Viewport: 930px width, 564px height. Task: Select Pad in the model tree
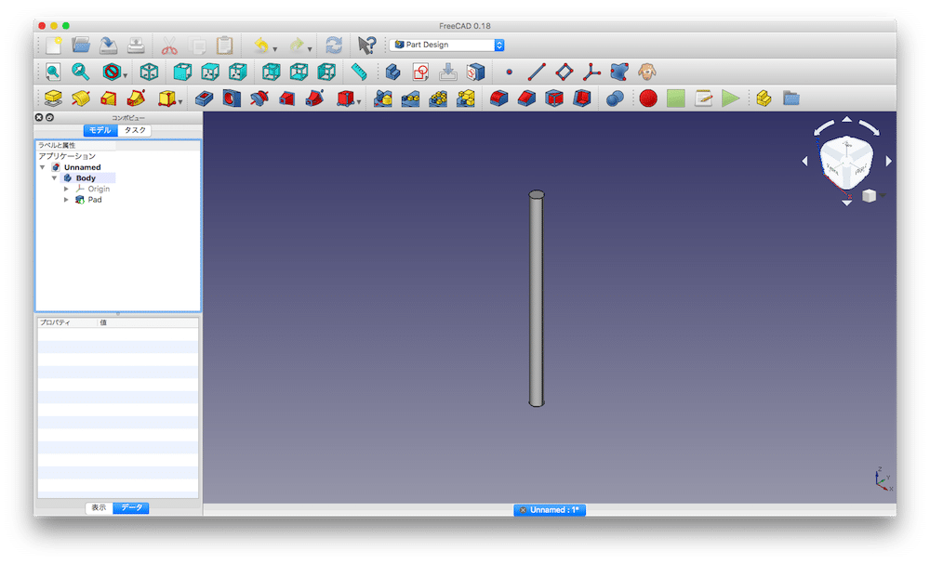tap(95, 200)
